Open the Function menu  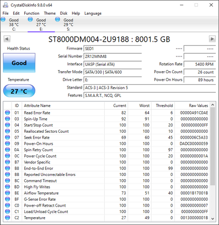[x=32, y=13]
